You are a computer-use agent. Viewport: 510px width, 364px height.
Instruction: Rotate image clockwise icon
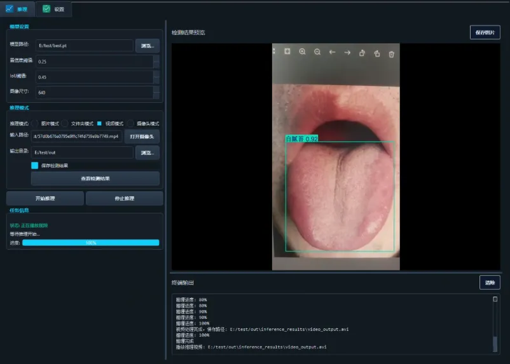pos(376,53)
